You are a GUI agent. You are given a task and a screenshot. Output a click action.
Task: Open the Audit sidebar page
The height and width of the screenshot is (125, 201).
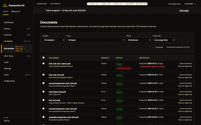click(17, 62)
